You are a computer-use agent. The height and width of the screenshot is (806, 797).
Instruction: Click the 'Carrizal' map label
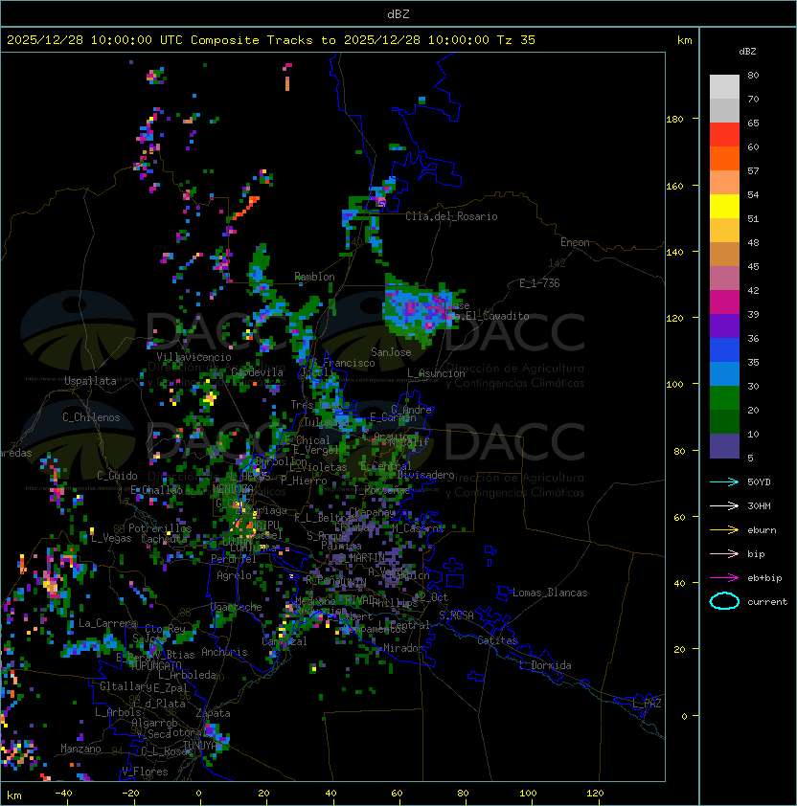click(285, 641)
